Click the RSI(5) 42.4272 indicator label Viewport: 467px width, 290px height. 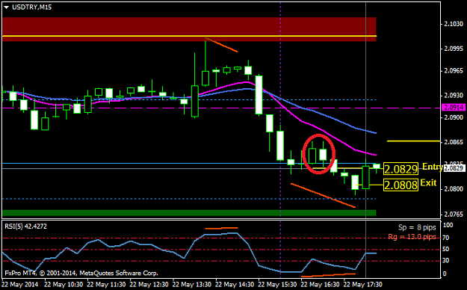25,226
